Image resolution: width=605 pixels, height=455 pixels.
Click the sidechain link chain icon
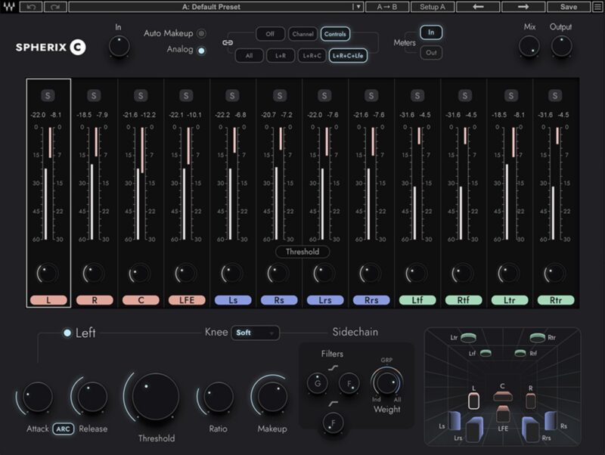[x=226, y=42]
